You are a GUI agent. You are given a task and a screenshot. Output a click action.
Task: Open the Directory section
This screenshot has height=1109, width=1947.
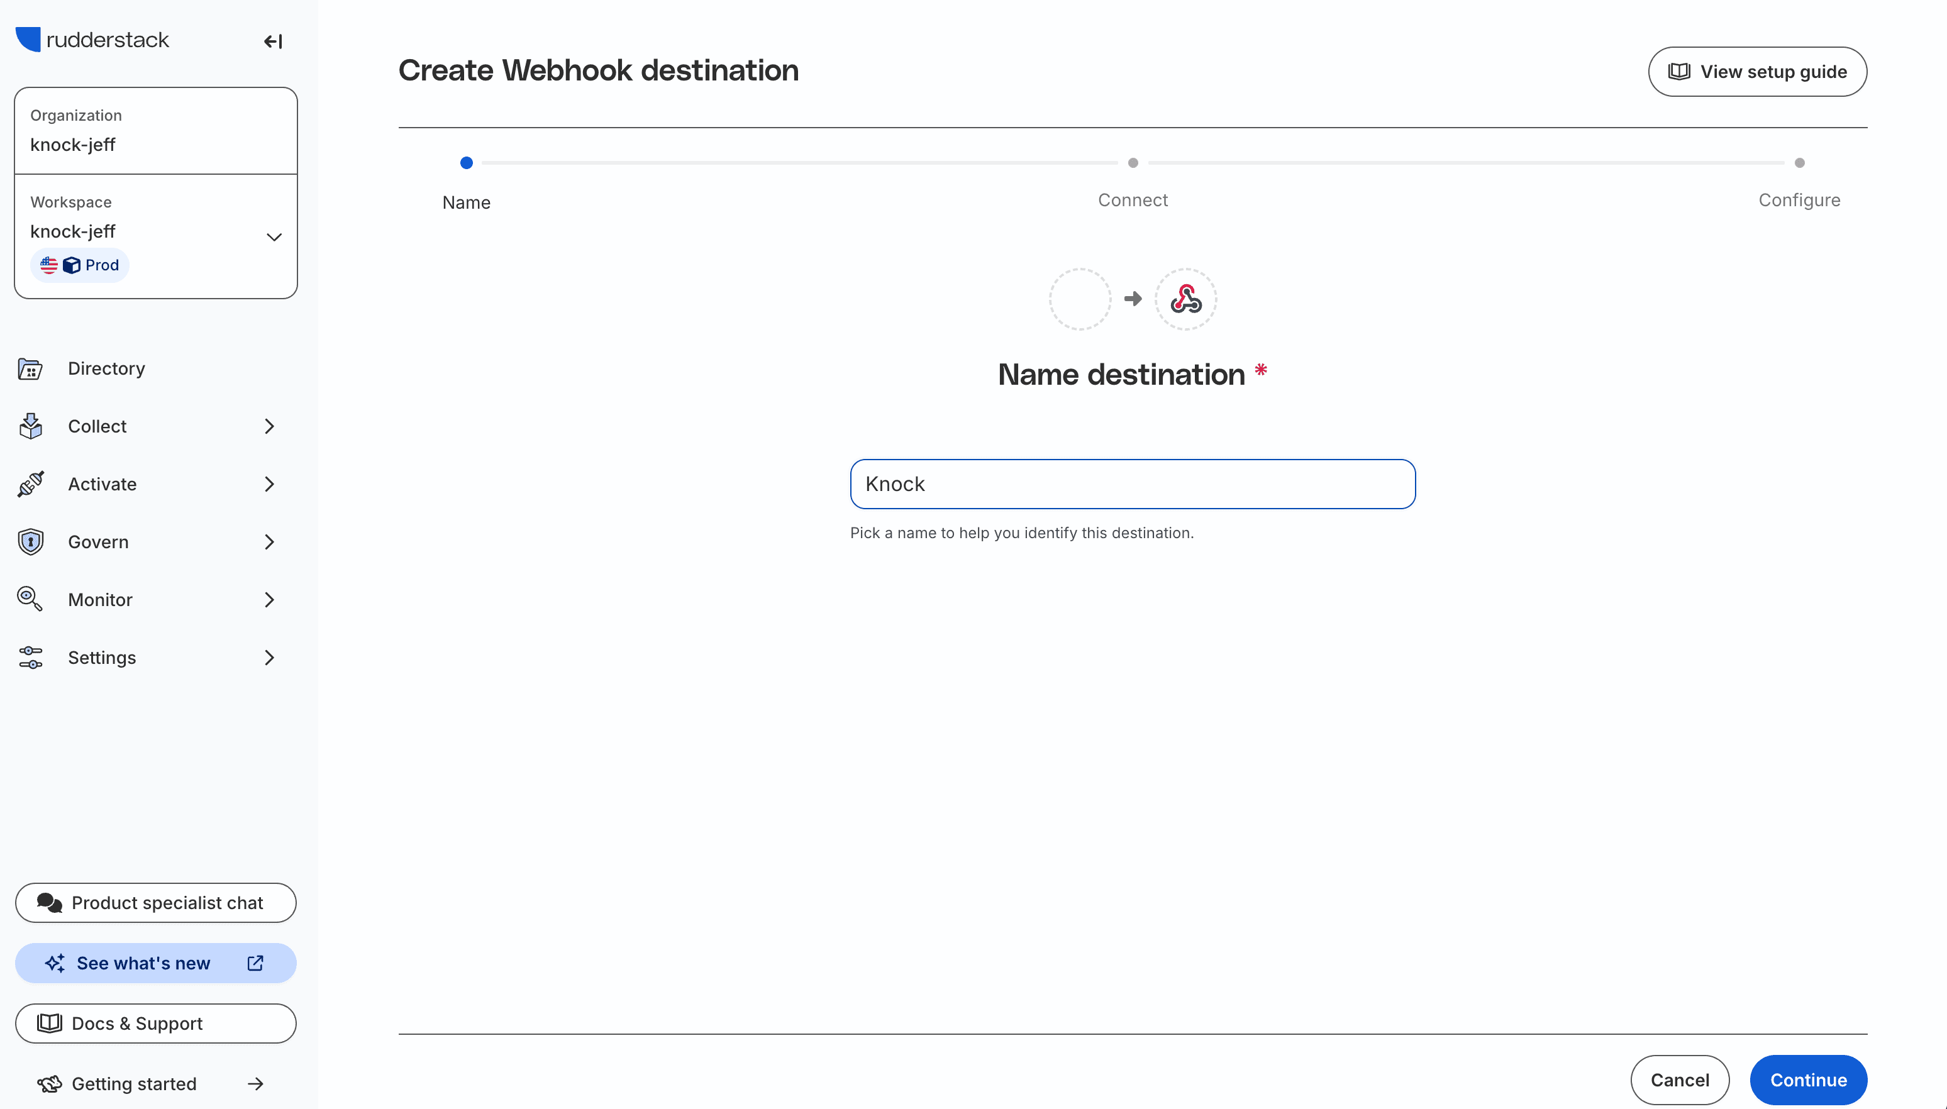click(x=106, y=368)
